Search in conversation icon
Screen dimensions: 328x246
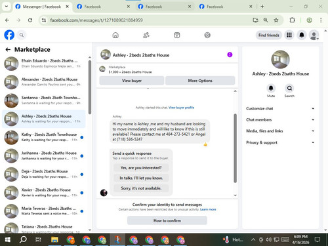point(289,89)
